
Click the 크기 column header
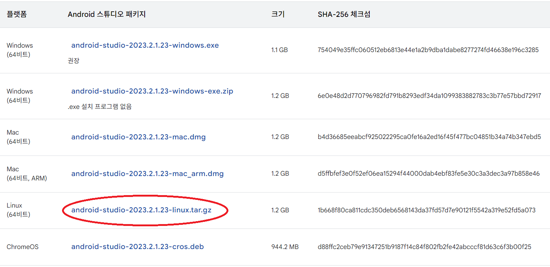278,15
